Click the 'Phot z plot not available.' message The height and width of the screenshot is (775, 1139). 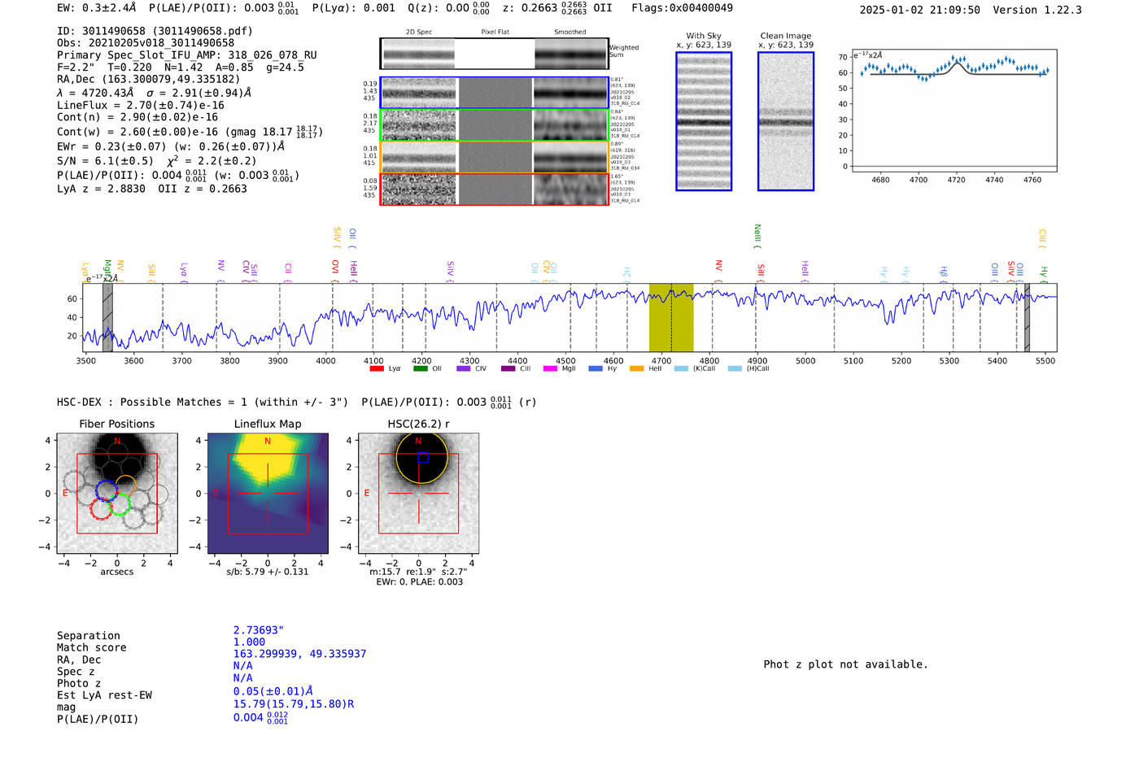pos(845,664)
